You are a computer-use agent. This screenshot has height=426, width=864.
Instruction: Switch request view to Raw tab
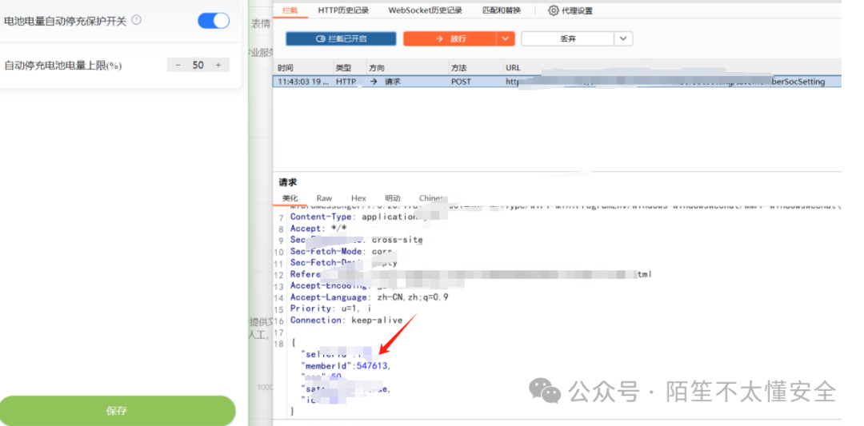pyautogui.click(x=324, y=198)
